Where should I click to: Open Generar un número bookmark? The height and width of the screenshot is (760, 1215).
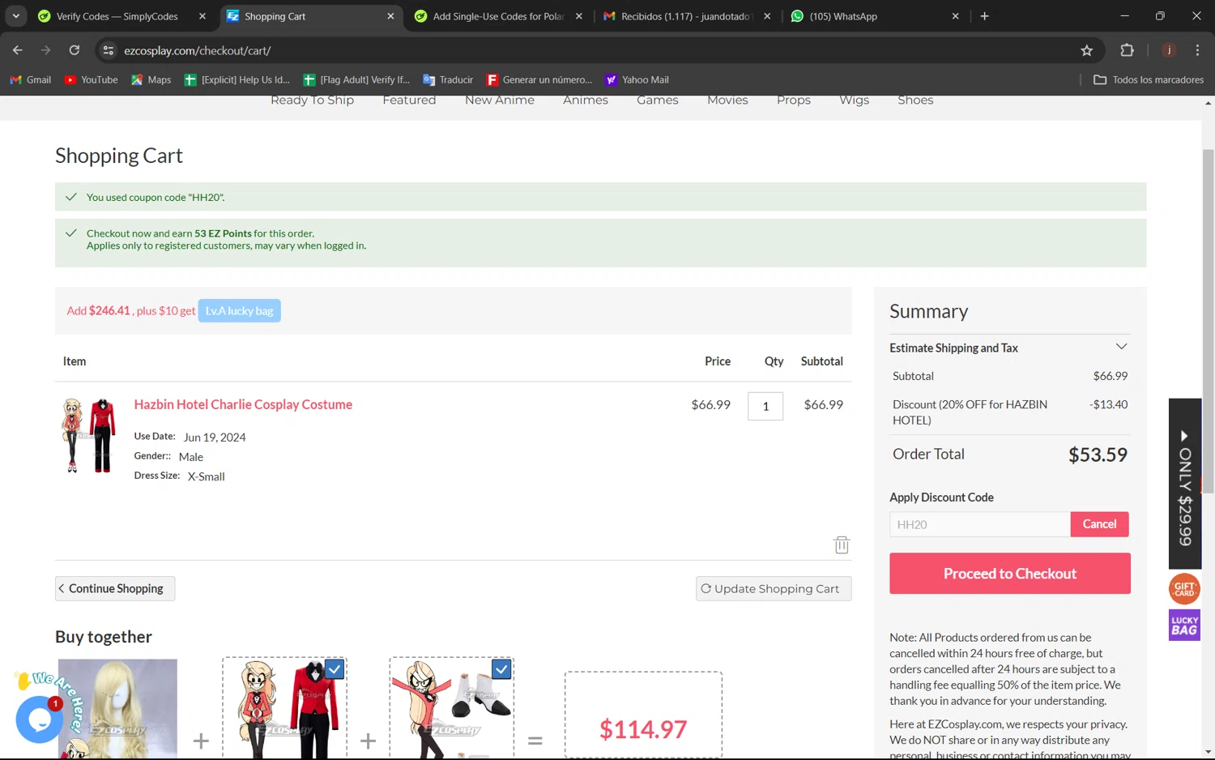click(539, 79)
